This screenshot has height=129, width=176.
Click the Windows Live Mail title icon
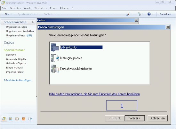coord(3,3)
